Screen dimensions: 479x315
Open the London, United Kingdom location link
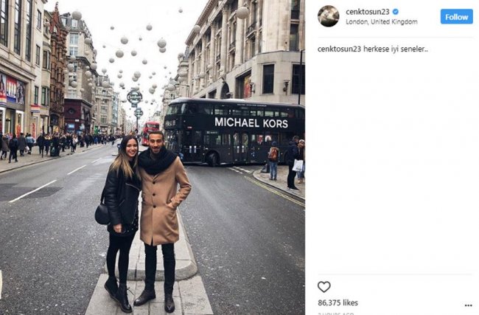pos(381,21)
